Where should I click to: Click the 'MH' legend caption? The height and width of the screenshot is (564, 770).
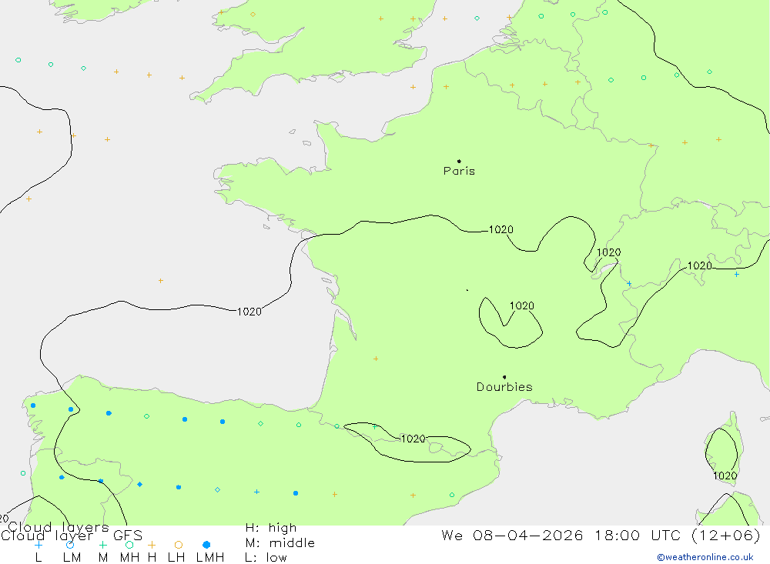[129, 558]
